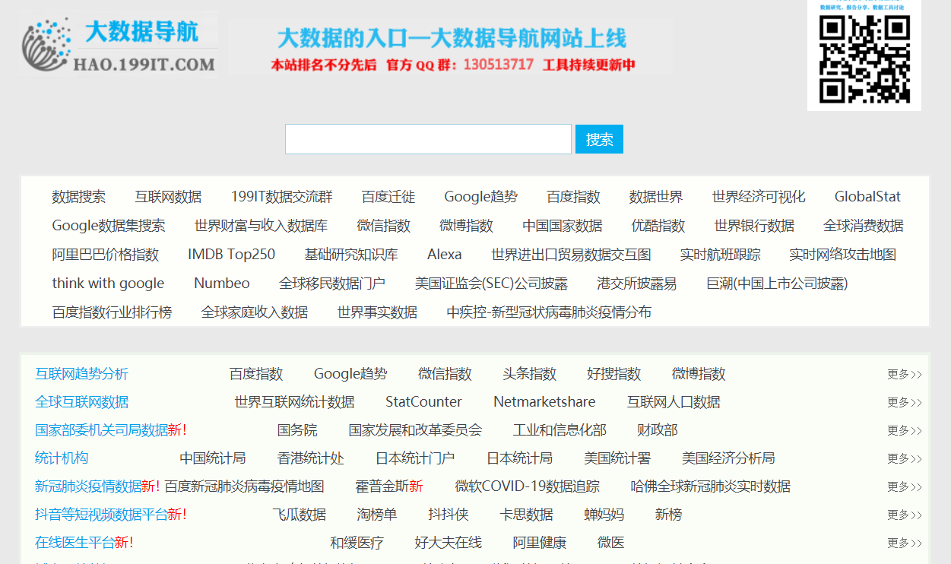
Task: Open the 数据世界 link
Action: [656, 197]
